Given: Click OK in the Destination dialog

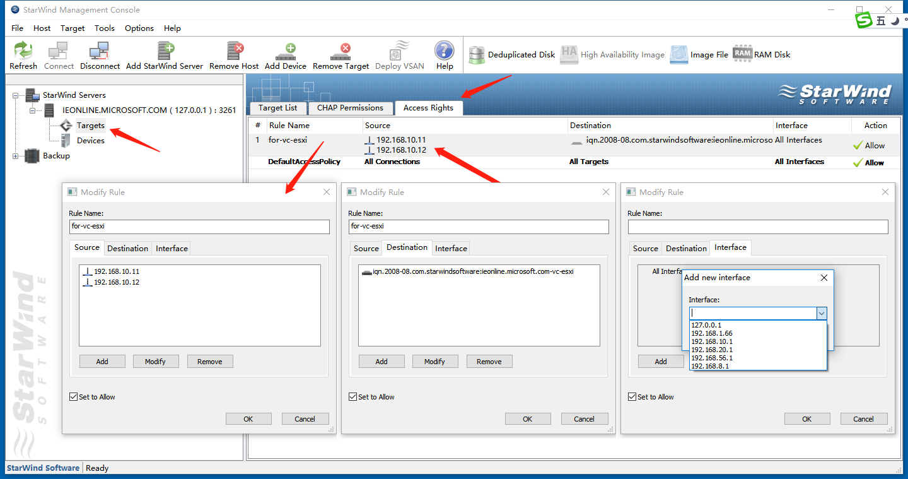Looking at the screenshot, I should (528, 419).
